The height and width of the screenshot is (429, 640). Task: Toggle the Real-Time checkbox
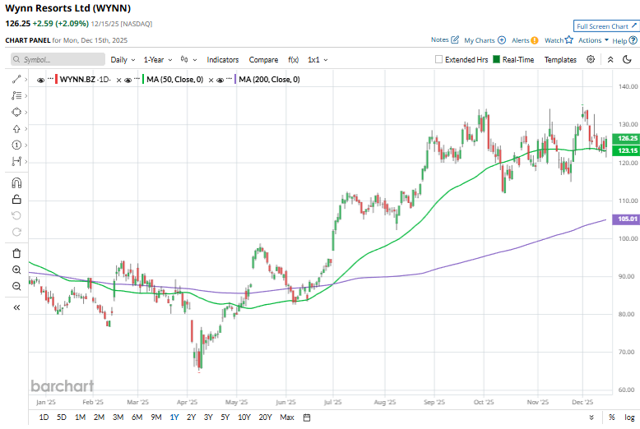(496, 60)
